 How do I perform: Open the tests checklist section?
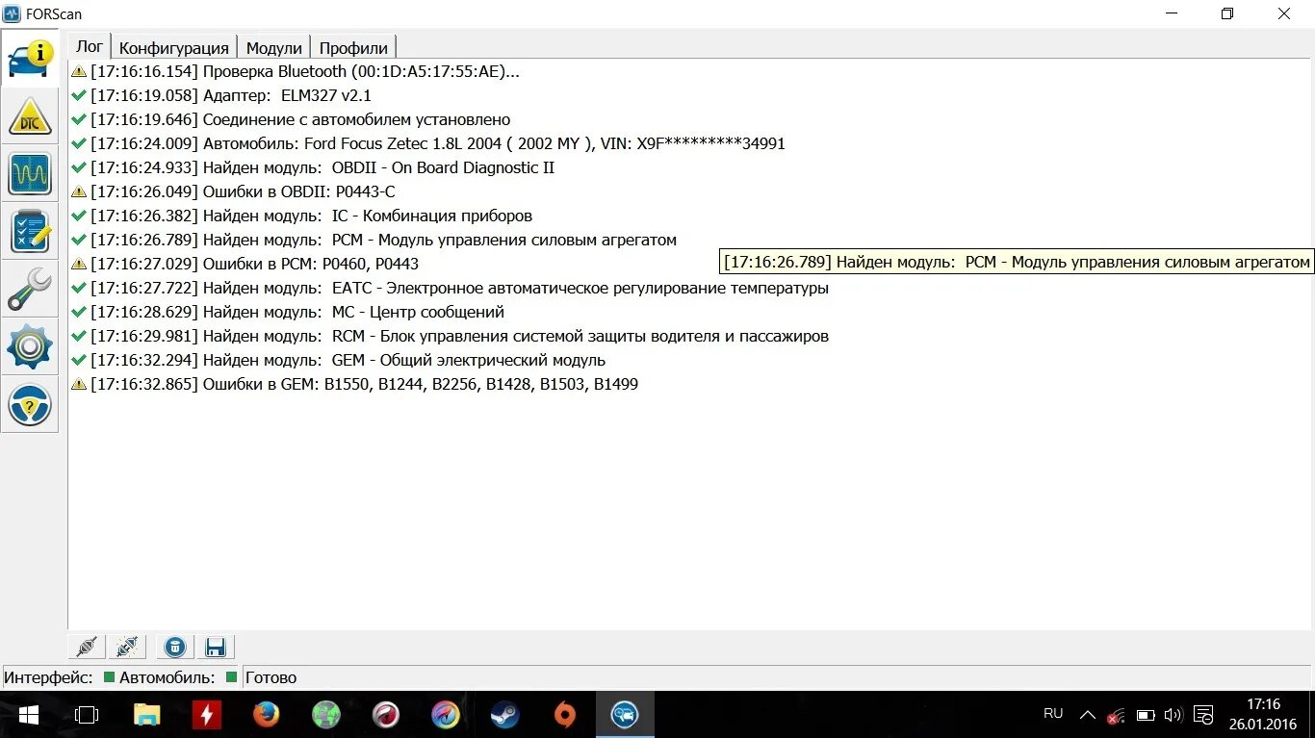point(30,232)
